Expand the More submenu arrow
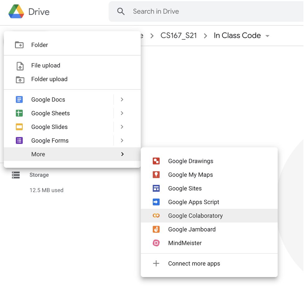This screenshot has width=304, height=292. coord(122,154)
